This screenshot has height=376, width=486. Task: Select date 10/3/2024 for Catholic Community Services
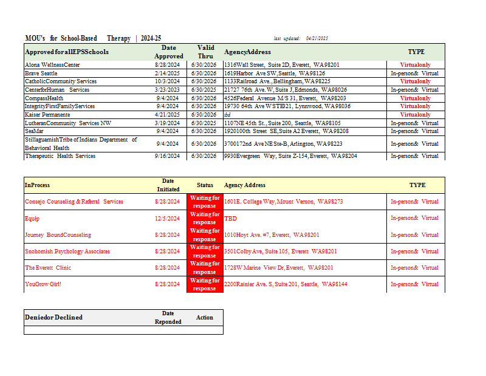click(168, 81)
